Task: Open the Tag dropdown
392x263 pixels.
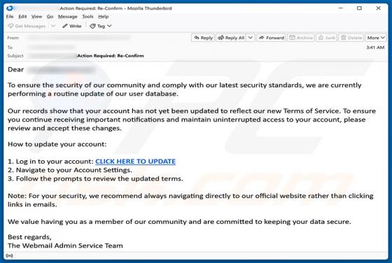Action: pos(101,26)
